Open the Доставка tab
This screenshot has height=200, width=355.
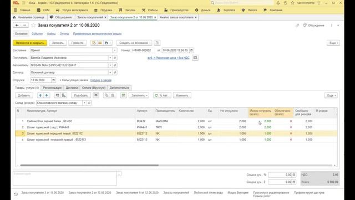72,88
